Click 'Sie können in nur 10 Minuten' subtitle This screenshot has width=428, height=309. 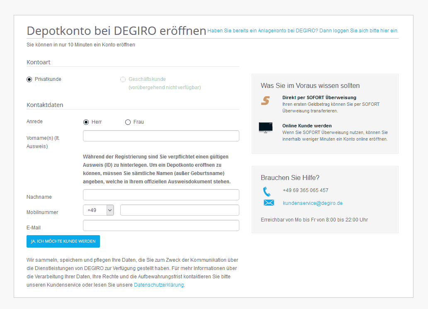pos(81,45)
